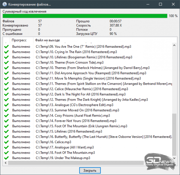The height and width of the screenshot is (175, 180).
Task: Click checkmark next to Summer Moved On row
Action: pyautogui.click(x=6, y=110)
